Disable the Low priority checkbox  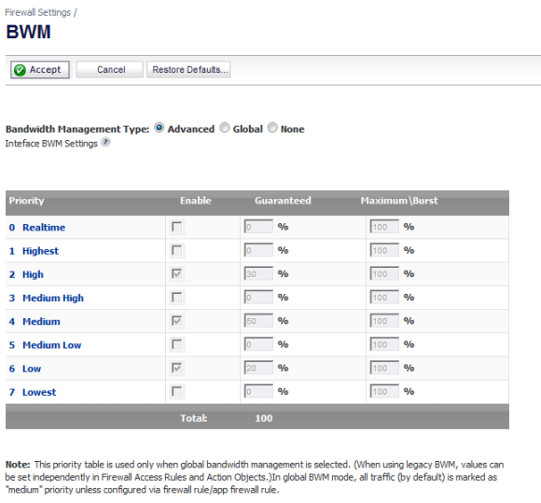[177, 368]
